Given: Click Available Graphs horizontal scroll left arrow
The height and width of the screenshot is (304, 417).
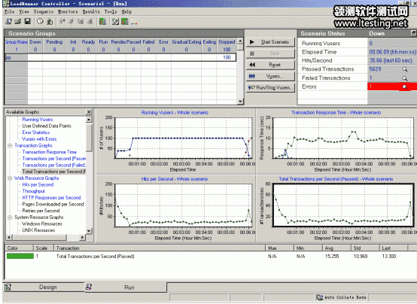Looking at the screenshot, I should pyautogui.click(x=9, y=237).
